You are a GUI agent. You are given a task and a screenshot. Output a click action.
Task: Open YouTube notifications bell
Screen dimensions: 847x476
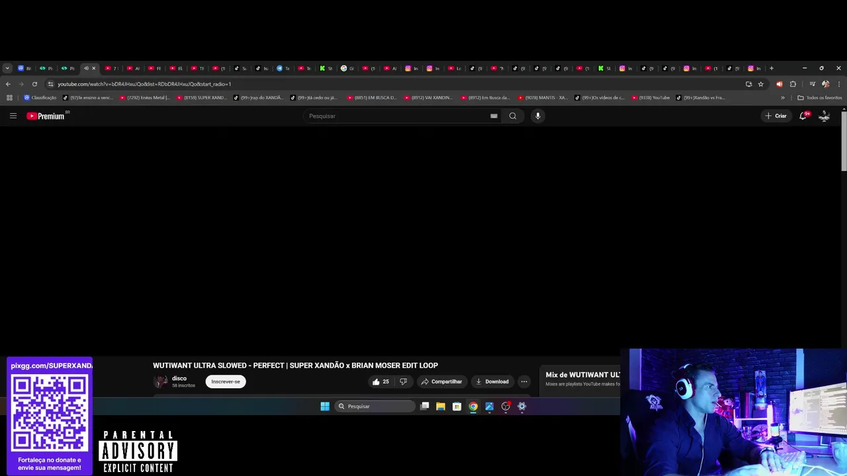point(803,116)
